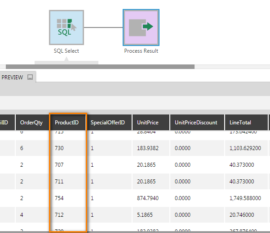Viewport: 270px width, 233px height.
Task: Select the Process Result transform node
Action: point(141,27)
